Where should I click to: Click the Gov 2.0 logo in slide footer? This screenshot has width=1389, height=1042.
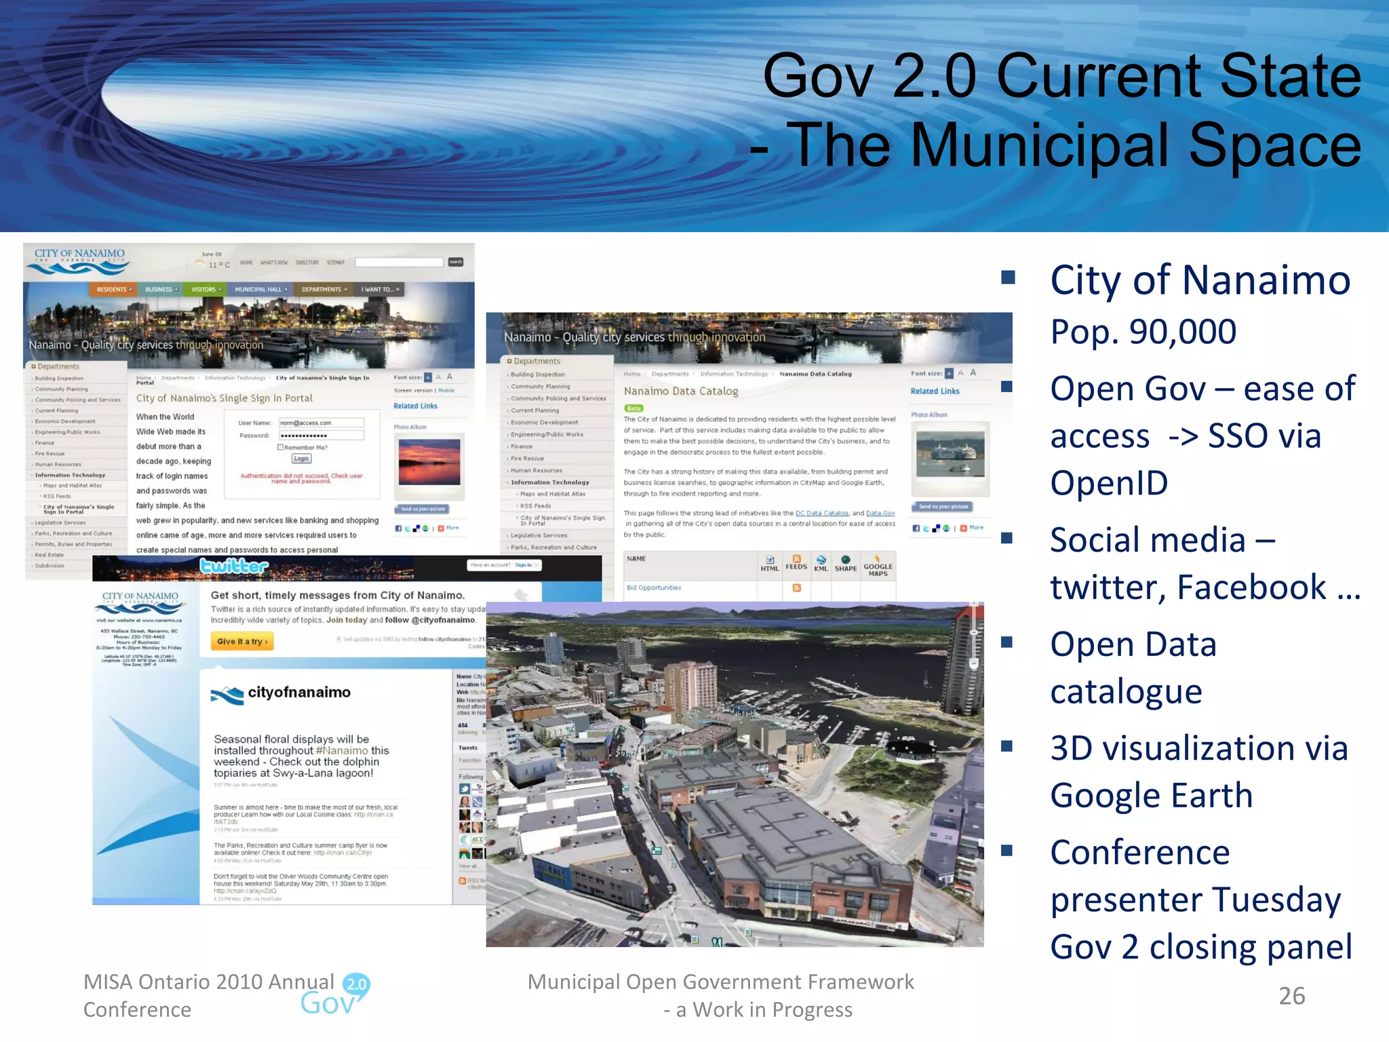(x=336, y=995)
